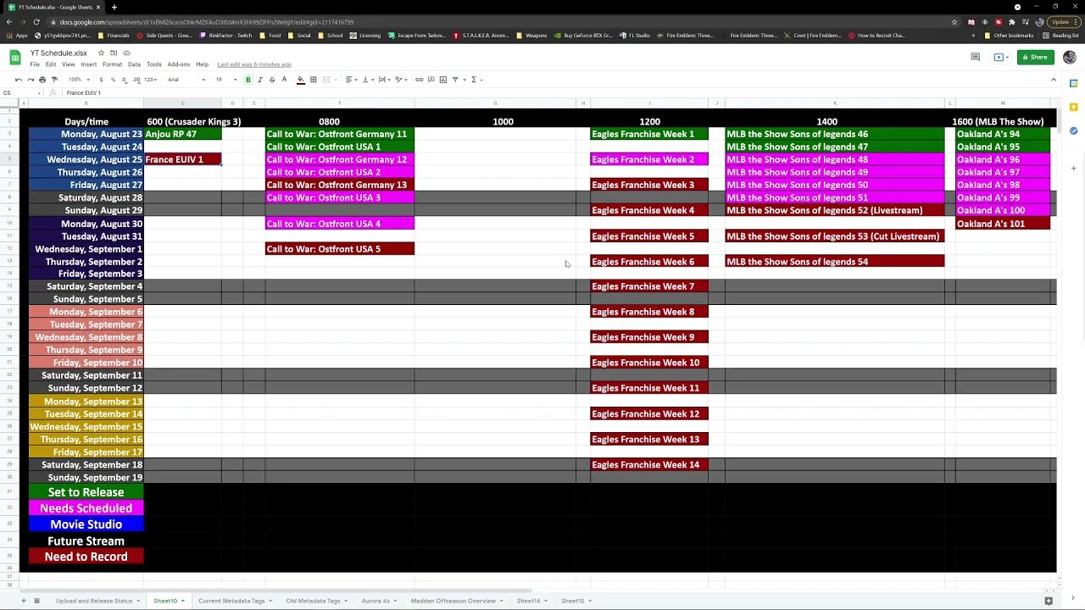Decrease decimal places
The image size is (1085, 610).
coord(124,80)
